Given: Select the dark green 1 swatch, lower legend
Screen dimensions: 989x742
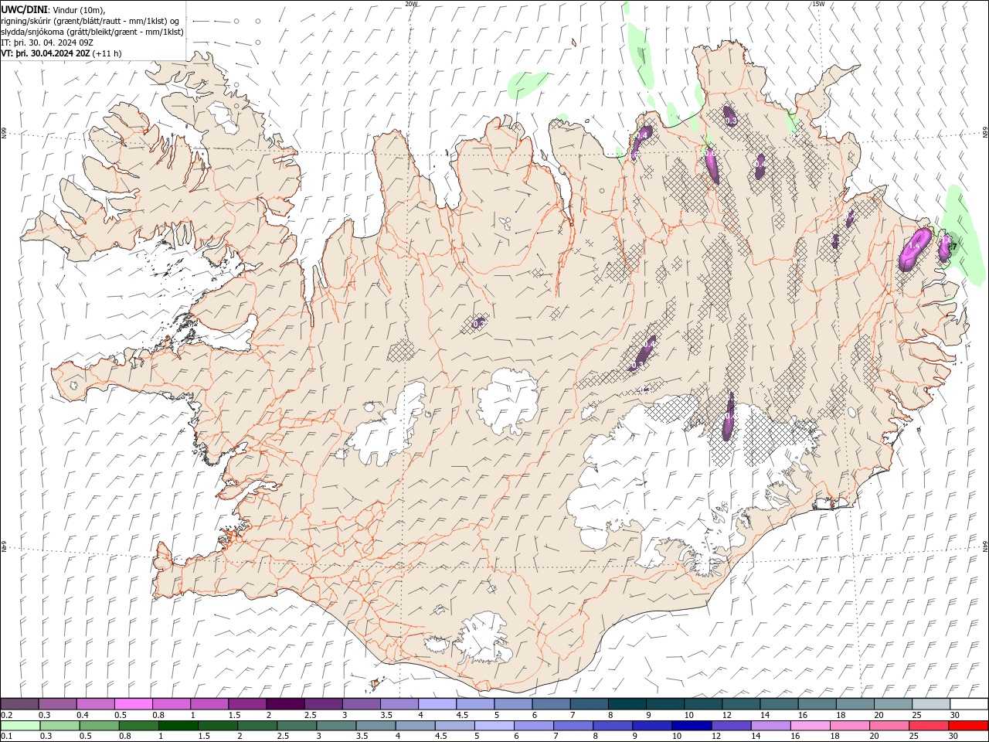Looking at the screenshot, I should click(178, 726).
